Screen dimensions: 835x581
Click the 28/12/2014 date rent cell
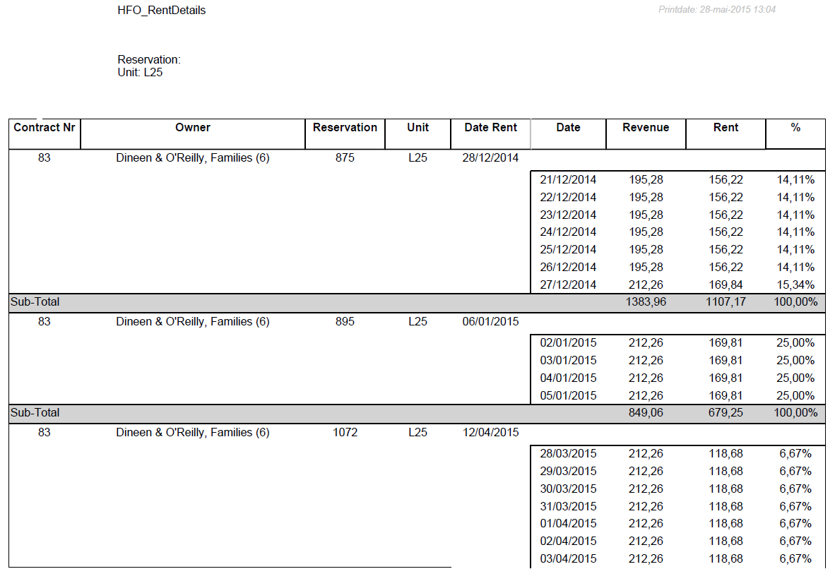click(x=491, y=158)
